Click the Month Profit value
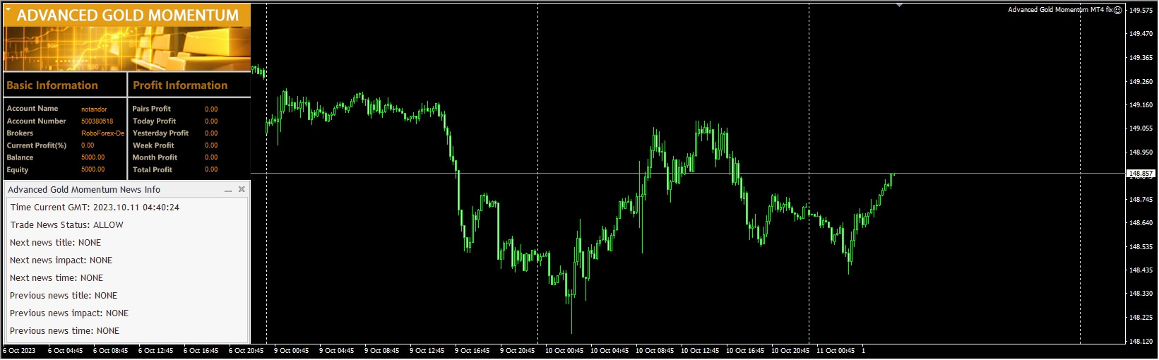 point(211,157)
